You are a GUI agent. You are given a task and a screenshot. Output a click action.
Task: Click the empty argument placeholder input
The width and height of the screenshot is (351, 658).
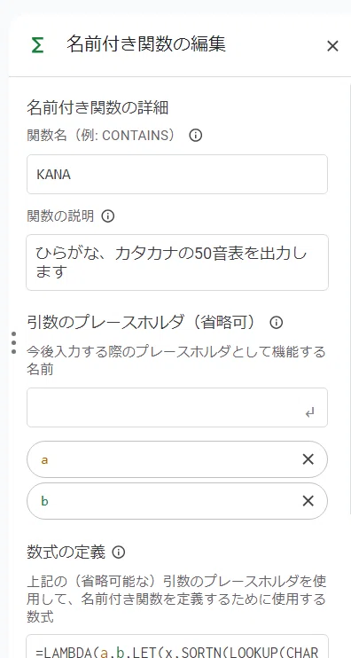pyautogui.click(x=177, y=407)
